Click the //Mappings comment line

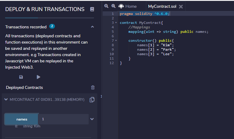(x=139, y=27)
